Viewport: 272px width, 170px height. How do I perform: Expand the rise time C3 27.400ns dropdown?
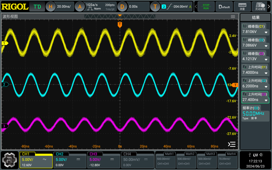[x=266, y=100]
